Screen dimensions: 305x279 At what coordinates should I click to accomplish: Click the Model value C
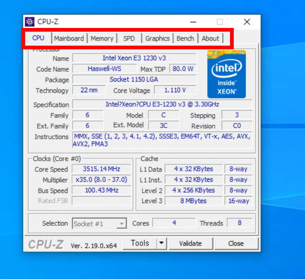tap(163, 115)
